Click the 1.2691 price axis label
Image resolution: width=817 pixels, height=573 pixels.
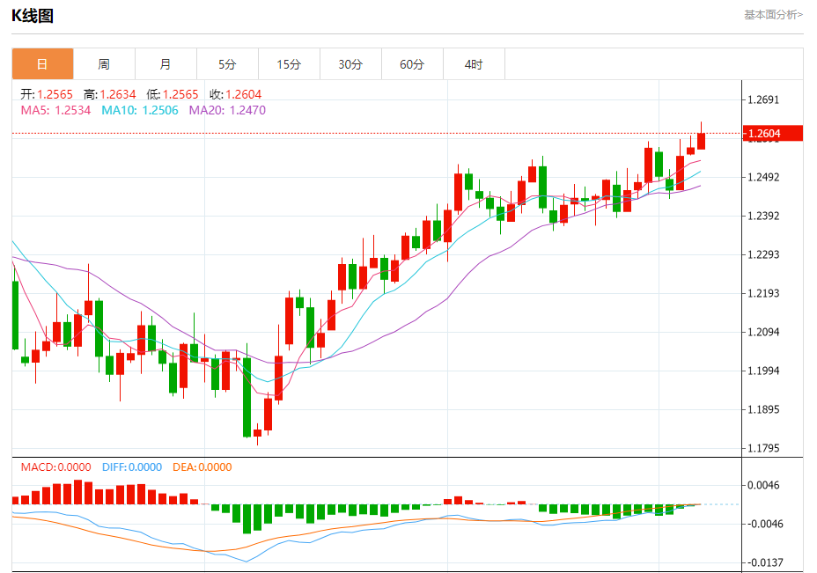pos(763,100)
